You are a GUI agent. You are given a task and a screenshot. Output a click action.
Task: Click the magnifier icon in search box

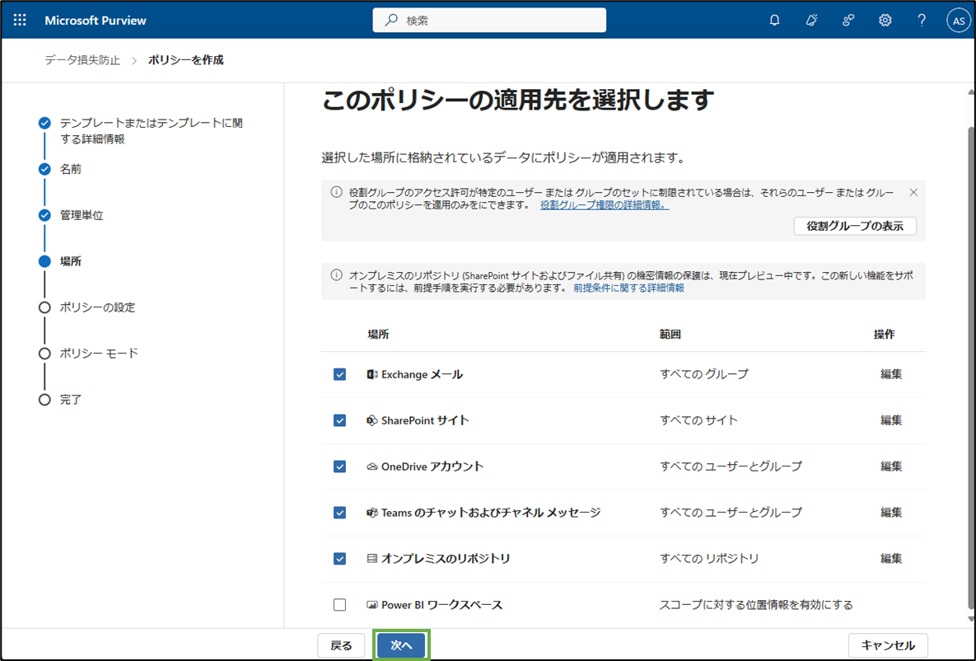tap(391, 21)
